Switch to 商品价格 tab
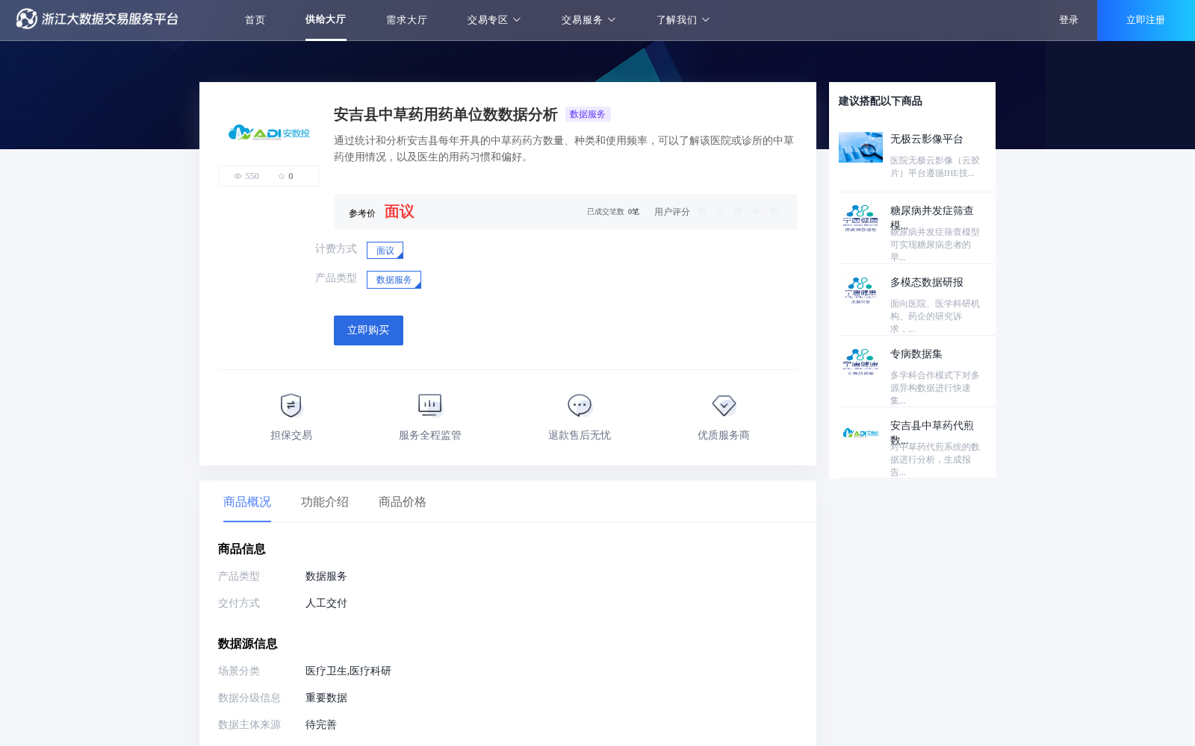The image size is (1195, 746). tap(403, 502)
